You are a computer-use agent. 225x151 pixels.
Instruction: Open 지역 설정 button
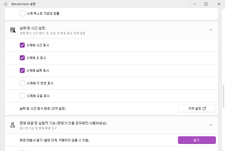(197, 108)
